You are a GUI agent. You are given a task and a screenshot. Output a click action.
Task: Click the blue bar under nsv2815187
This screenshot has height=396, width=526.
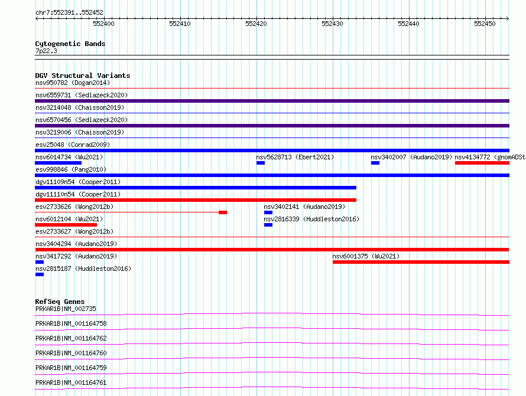tap(40, 274)
